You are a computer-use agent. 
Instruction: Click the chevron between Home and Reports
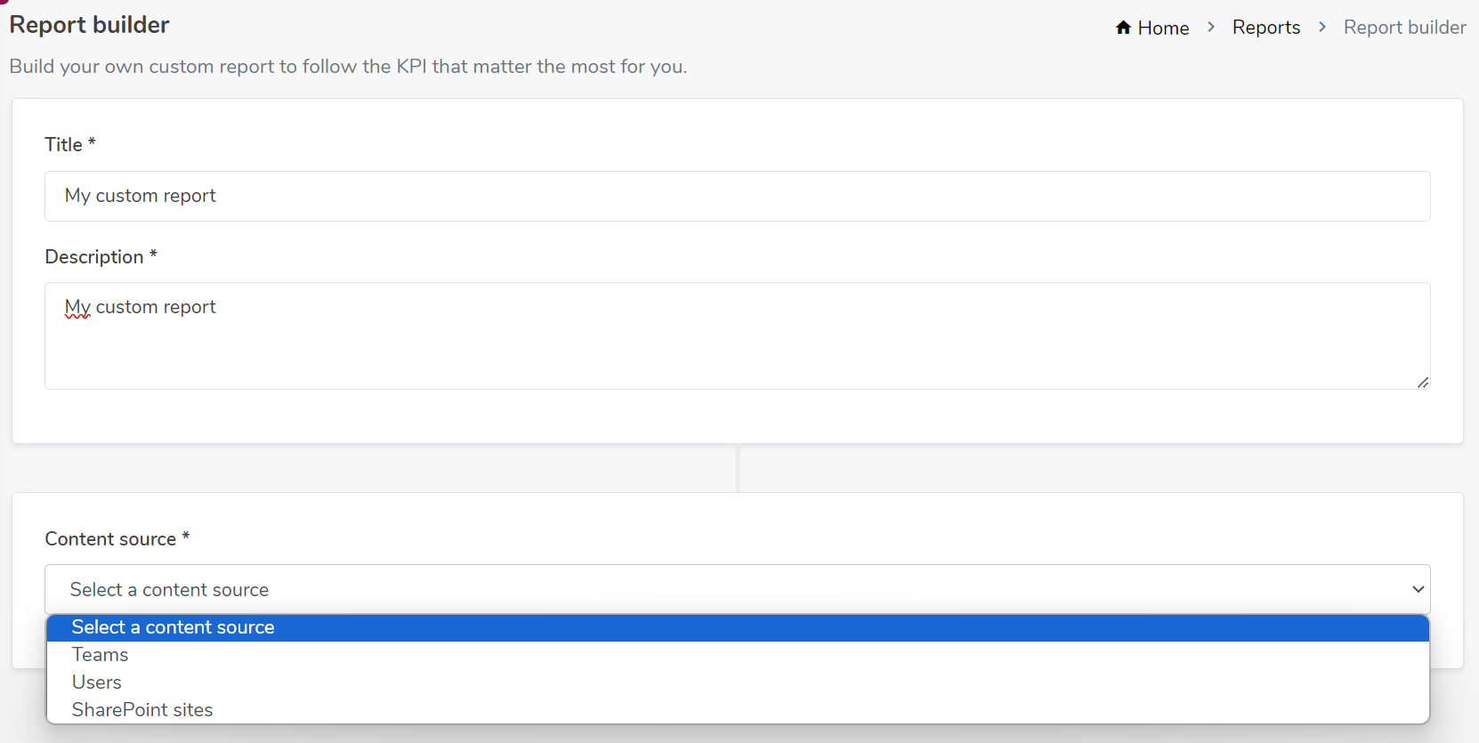1211,28
